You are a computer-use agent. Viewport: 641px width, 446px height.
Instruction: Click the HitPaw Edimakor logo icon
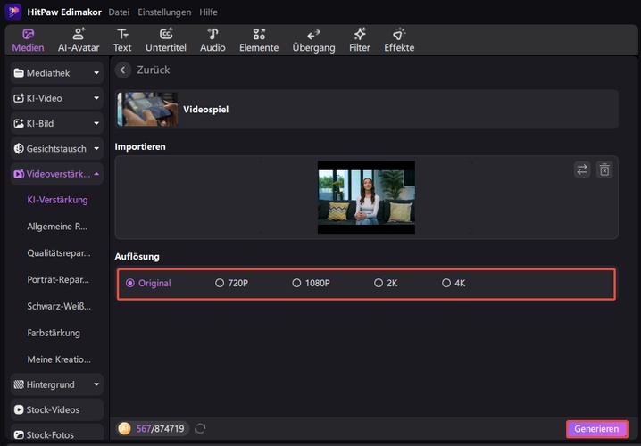pos(13,12)
